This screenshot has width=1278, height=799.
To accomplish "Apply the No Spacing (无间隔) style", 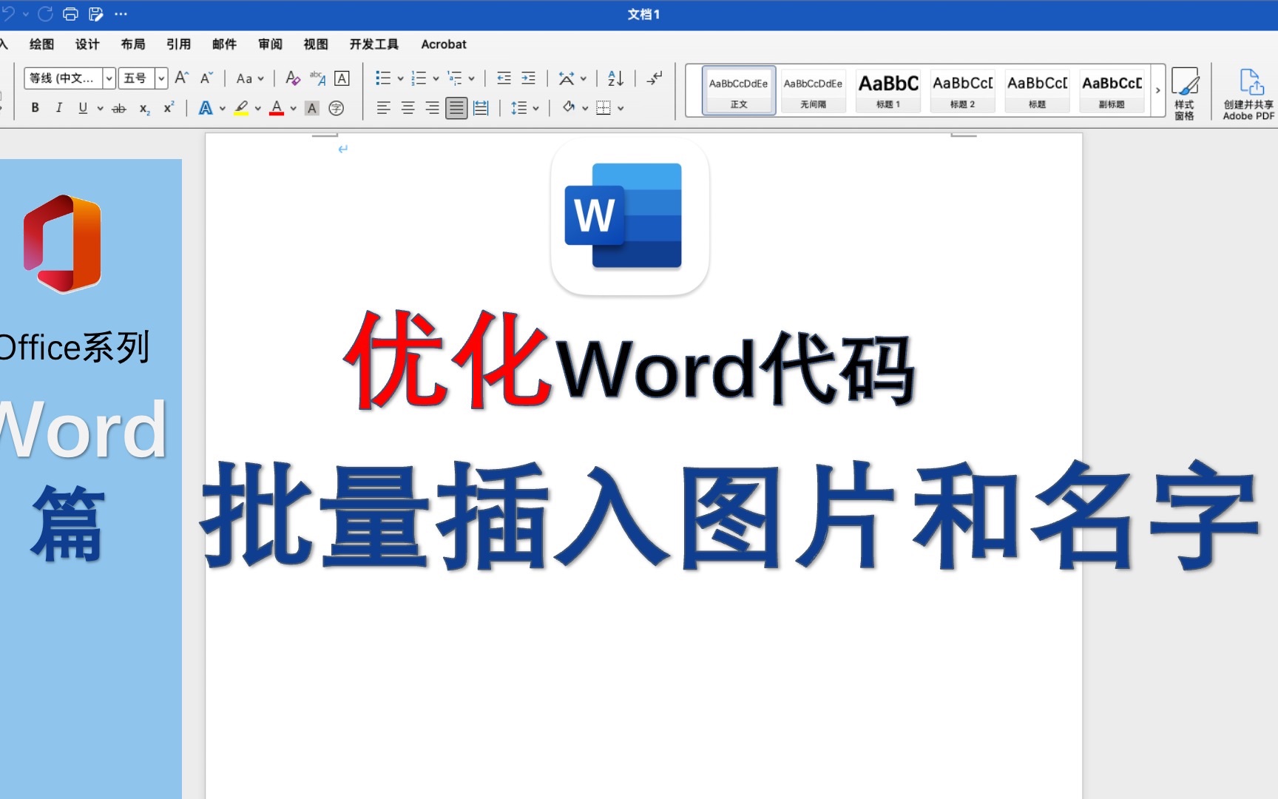I will (x=814, y=90).
